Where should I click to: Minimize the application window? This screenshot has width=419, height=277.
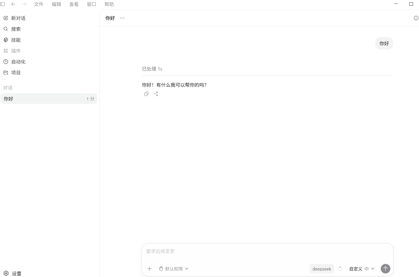pos(396,4)
